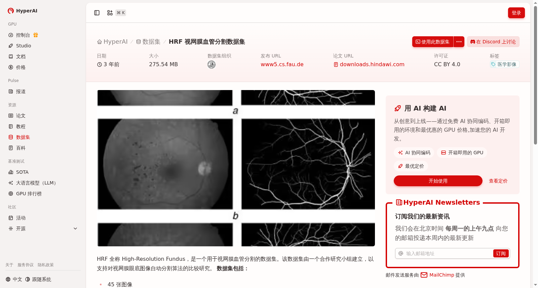Open the command palette grid icon

pyautogui.click(x=110, y=13)
